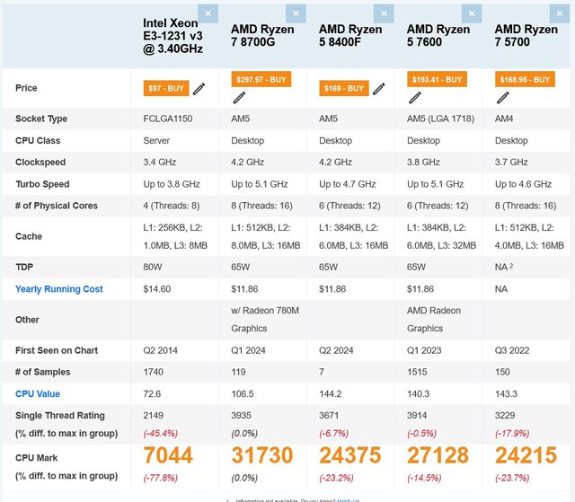Click the pencil icon next to $169 price
575x502 pixels.
[379, 89]
